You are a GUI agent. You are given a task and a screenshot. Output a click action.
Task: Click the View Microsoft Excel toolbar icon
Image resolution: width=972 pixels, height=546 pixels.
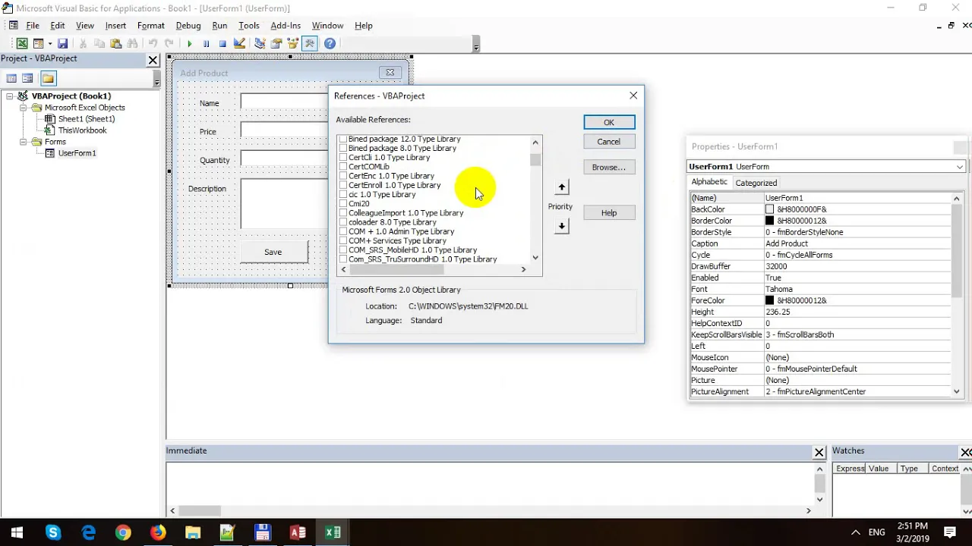point(22,44)
